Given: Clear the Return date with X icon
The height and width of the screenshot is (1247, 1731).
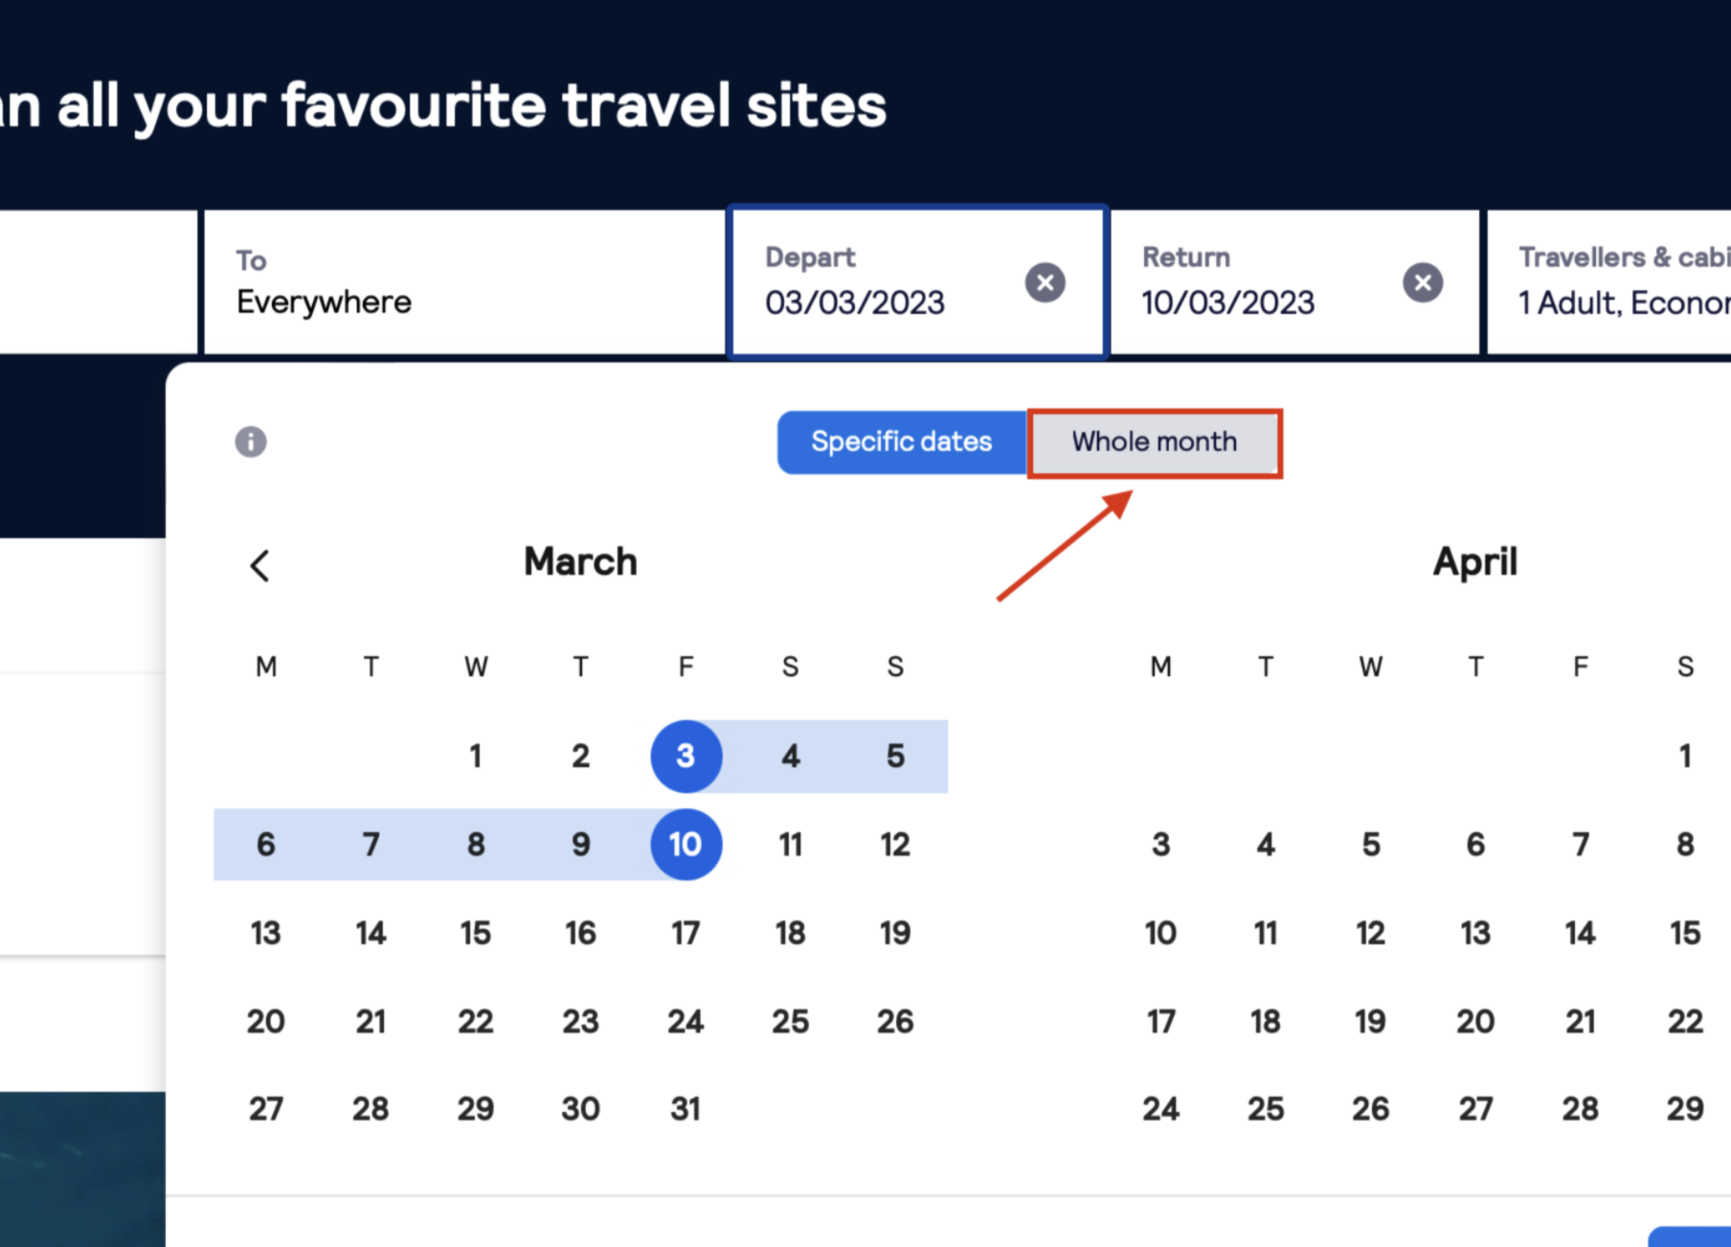Looking at the screenshot, I should (1422, 283).
